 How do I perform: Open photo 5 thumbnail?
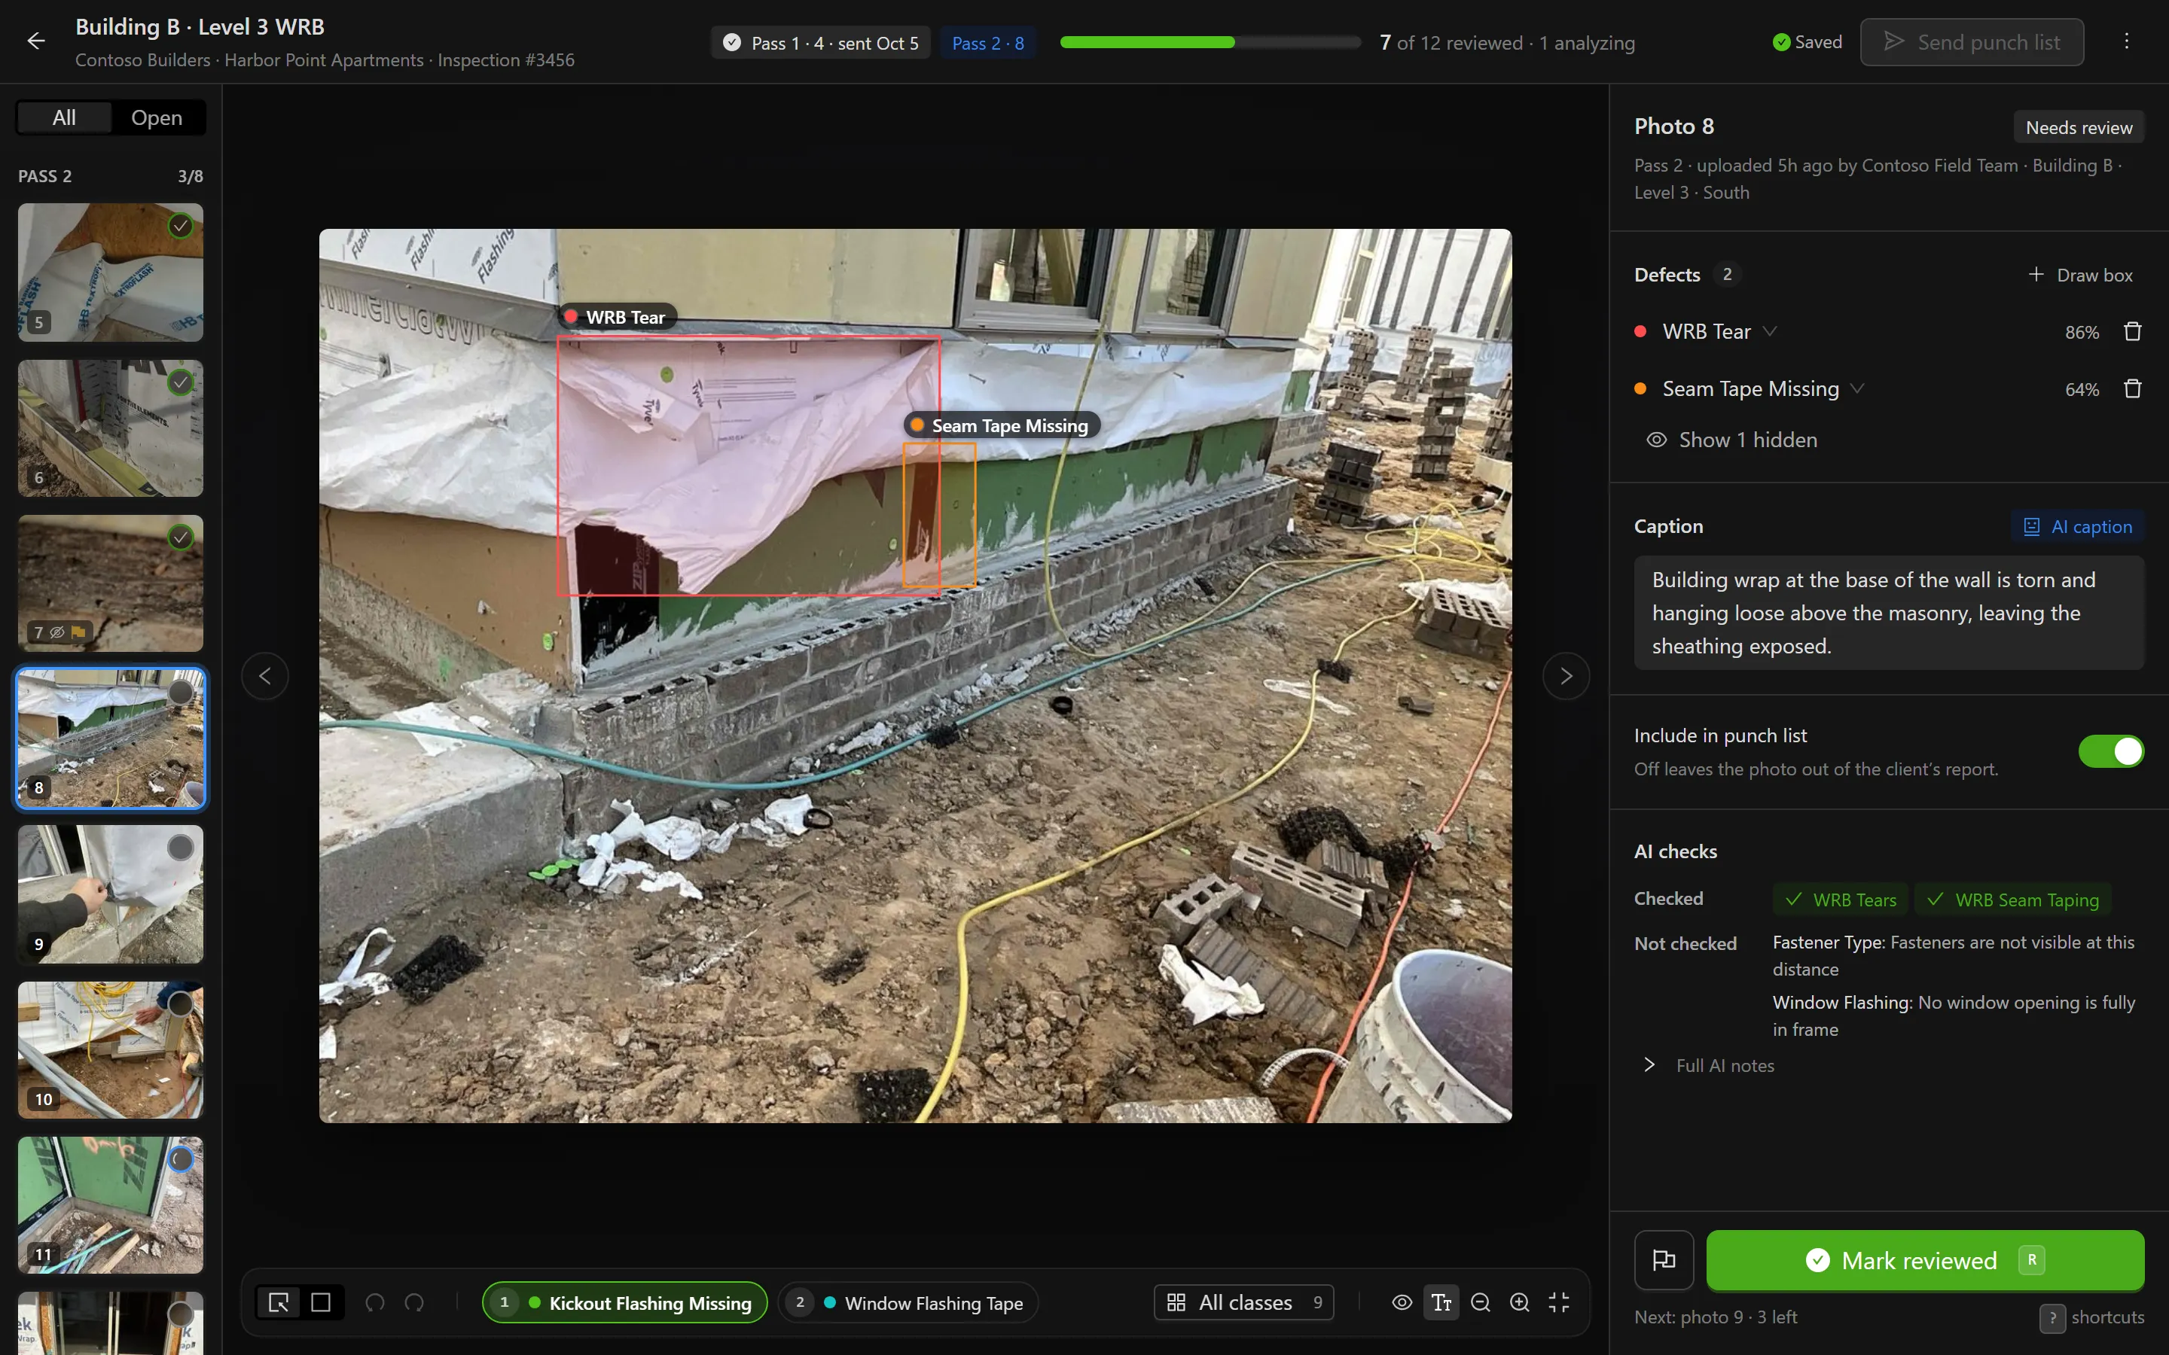[x=110, y=273]
